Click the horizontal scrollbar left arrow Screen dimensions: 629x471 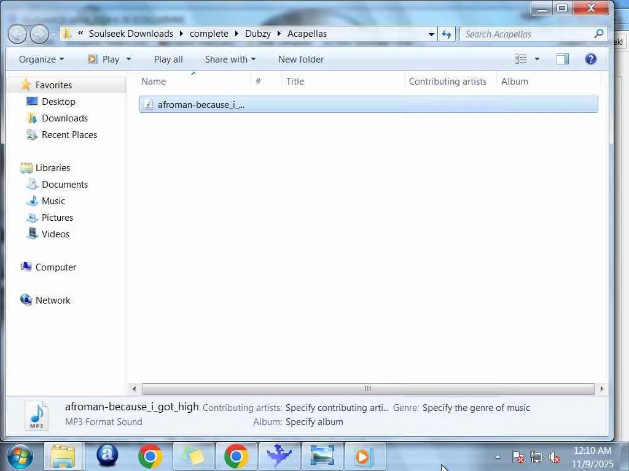click(135, 389)
